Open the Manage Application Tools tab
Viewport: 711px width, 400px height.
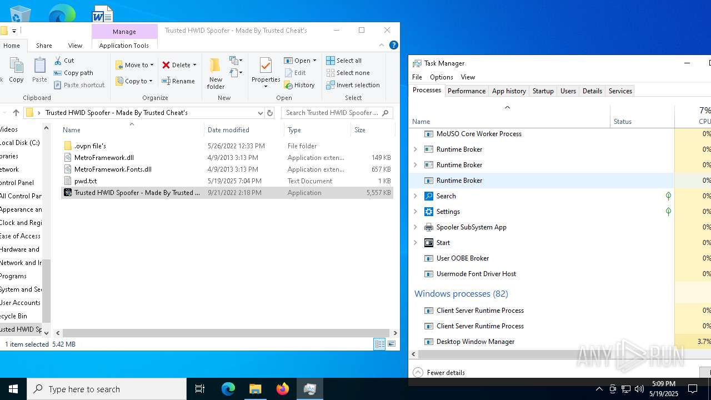coord(124,46)
